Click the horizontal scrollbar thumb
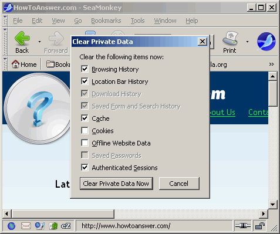This screenshot has height=234, width=280. pos(63,213)
